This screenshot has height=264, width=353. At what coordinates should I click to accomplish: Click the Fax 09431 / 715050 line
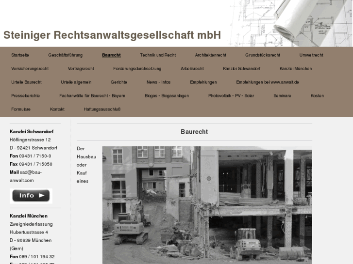click(x=31, y=164)
